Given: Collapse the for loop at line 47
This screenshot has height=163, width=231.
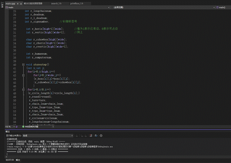Looking at the screenshot, I should (23, 89).
